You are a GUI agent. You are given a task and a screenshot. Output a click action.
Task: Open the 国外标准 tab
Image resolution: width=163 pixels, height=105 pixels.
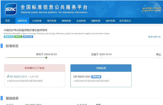[110, 21]
